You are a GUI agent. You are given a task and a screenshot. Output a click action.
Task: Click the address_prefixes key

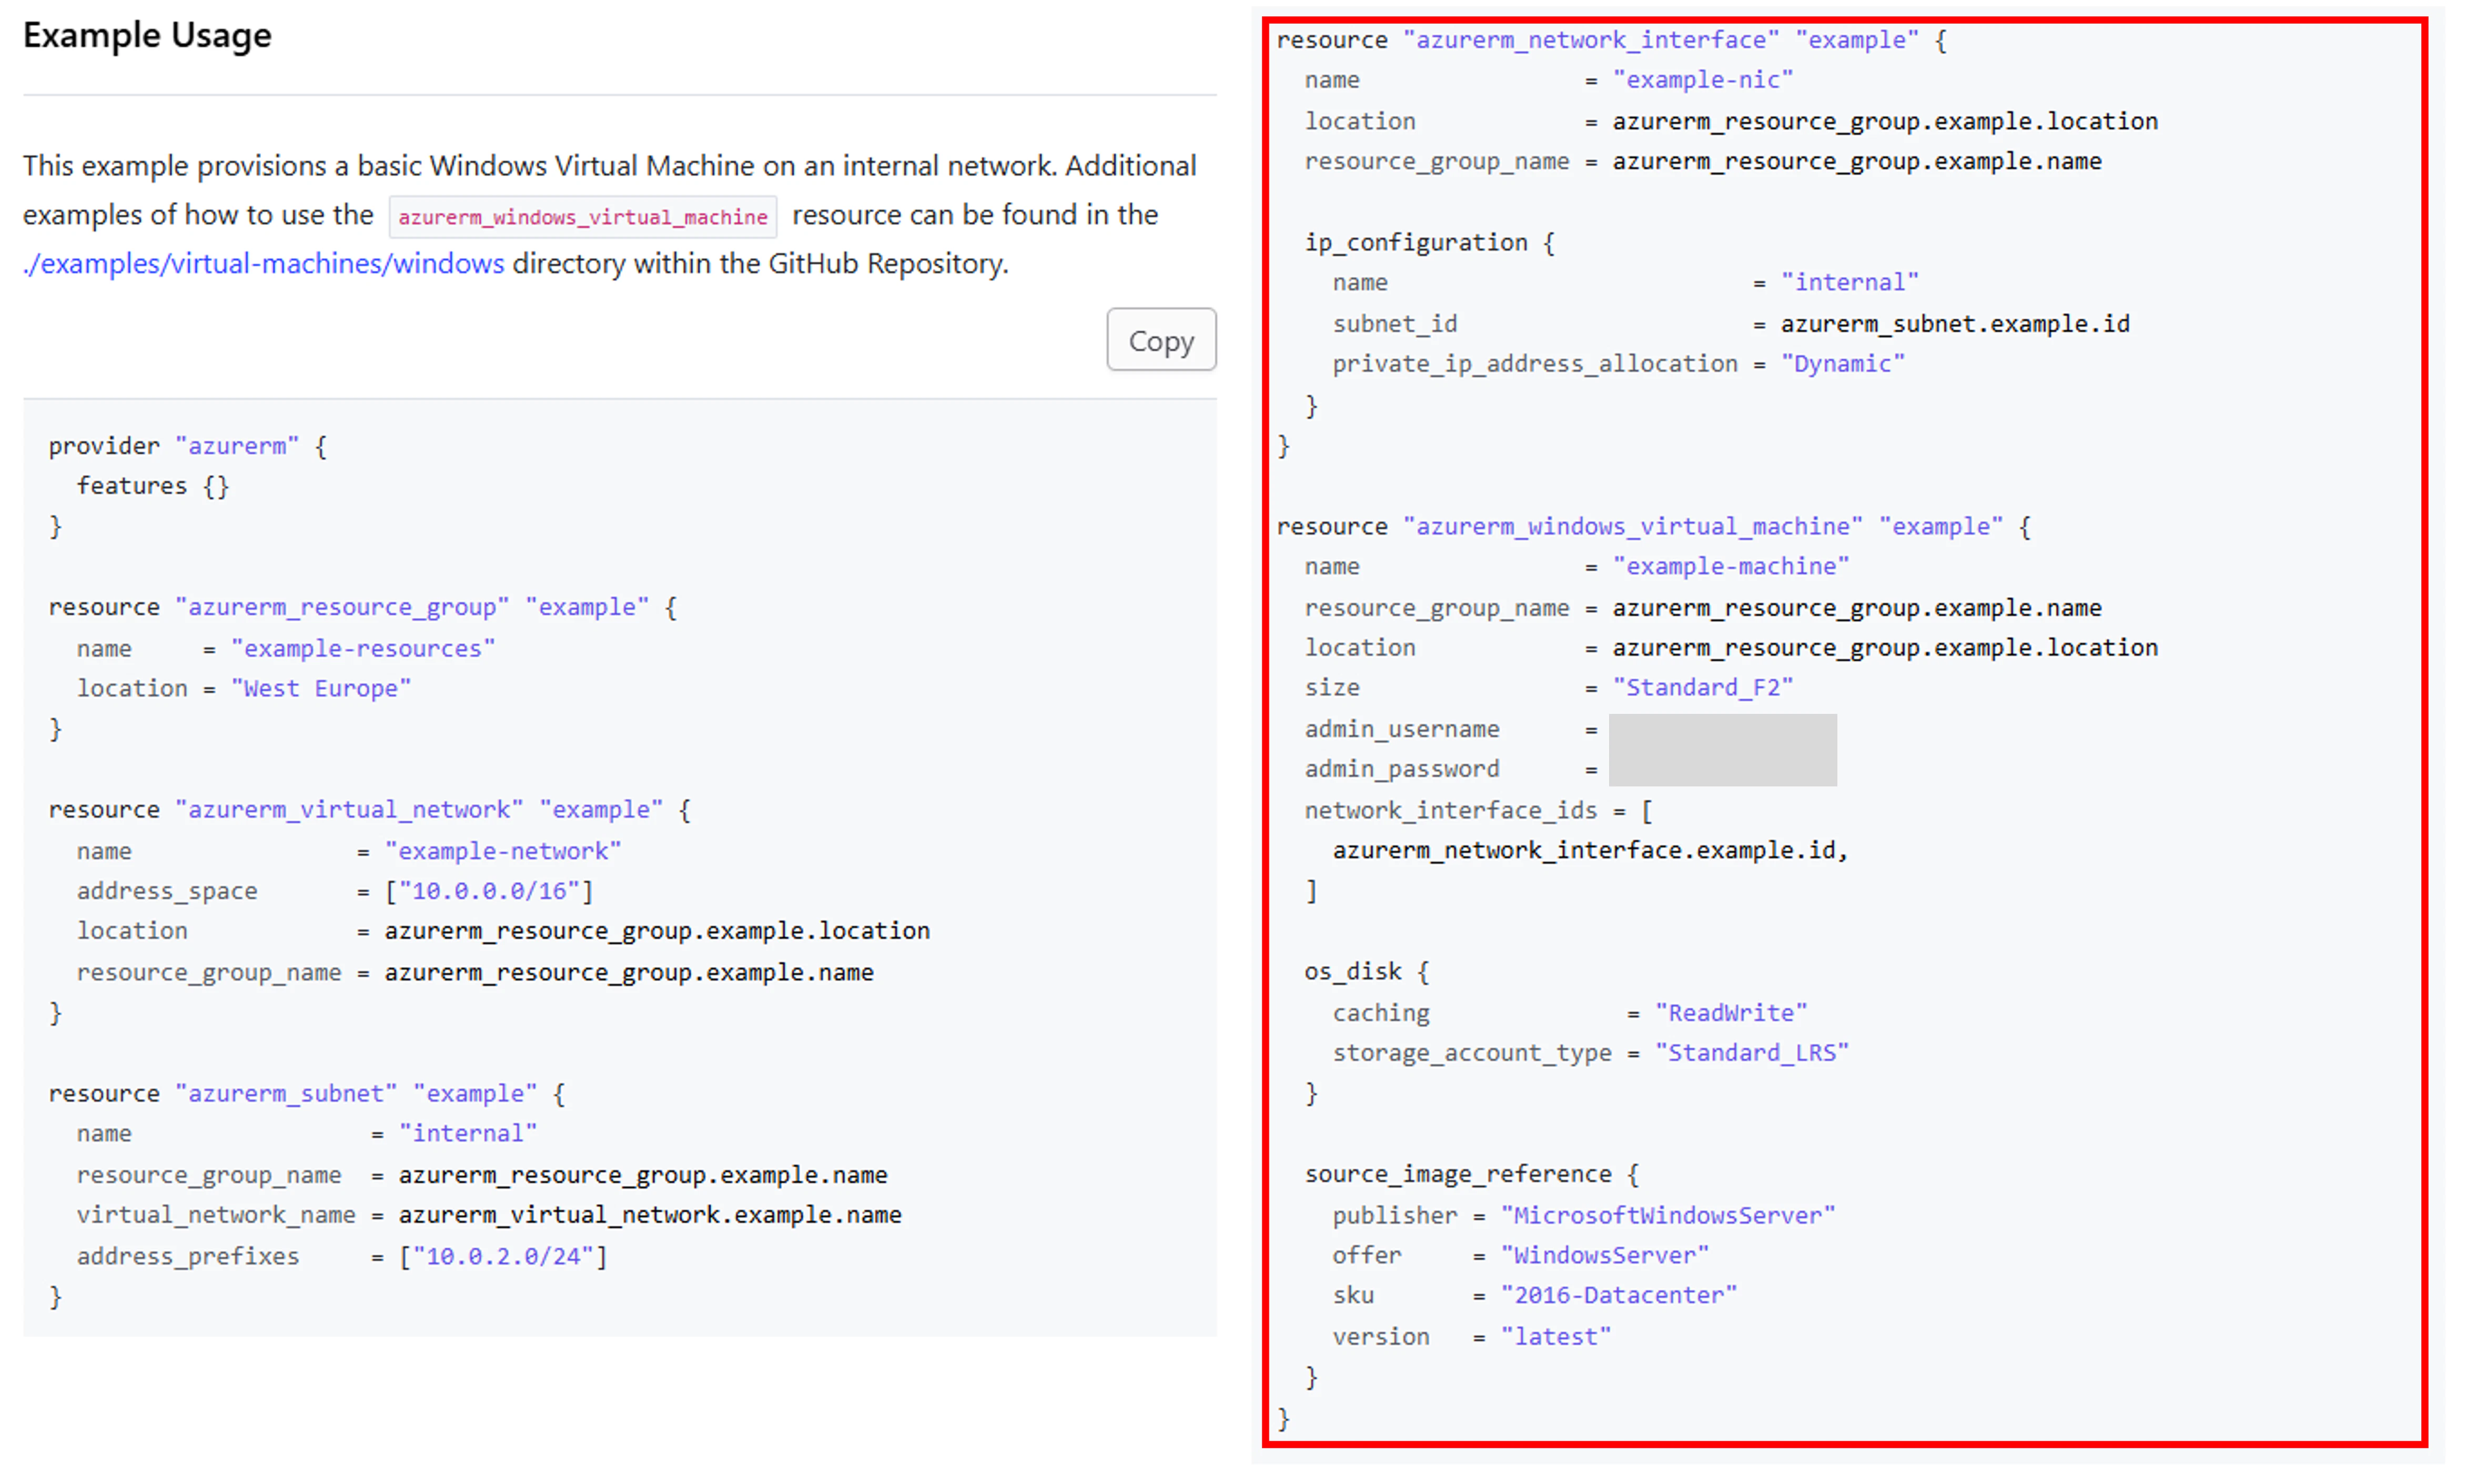[188, 1256]
